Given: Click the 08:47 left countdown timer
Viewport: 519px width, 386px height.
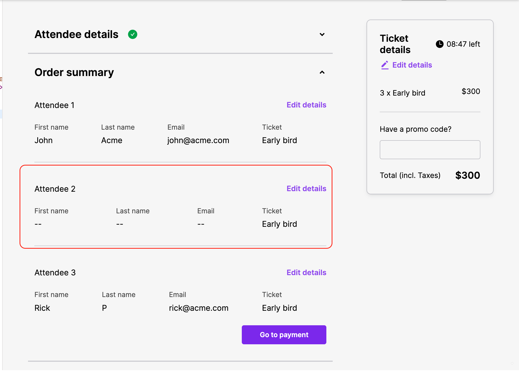Looking at the screenshot, I should [x=463, y=44].
